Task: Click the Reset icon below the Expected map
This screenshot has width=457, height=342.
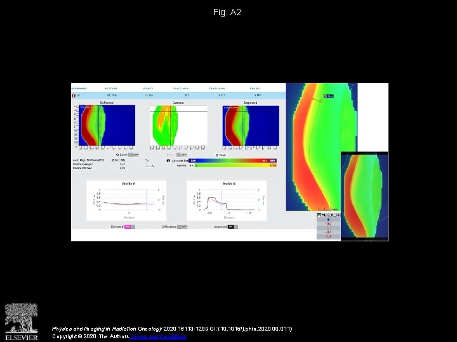Action: (x=216, y=155)
